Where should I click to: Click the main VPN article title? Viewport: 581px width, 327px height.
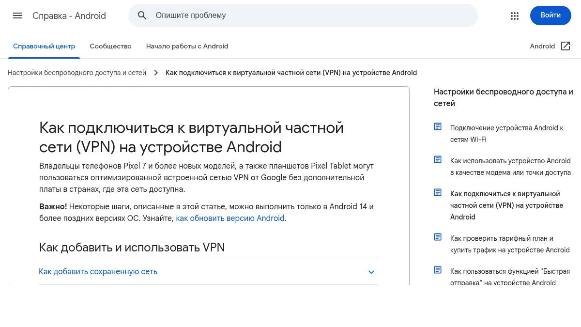(191, 137)
